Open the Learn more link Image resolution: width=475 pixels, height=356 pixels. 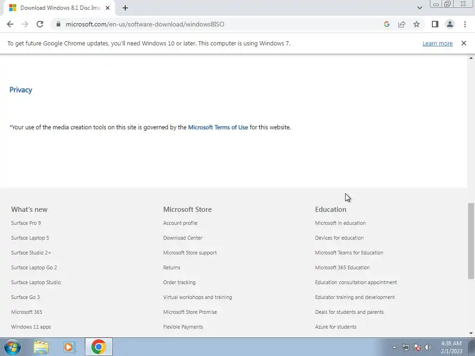437,43
